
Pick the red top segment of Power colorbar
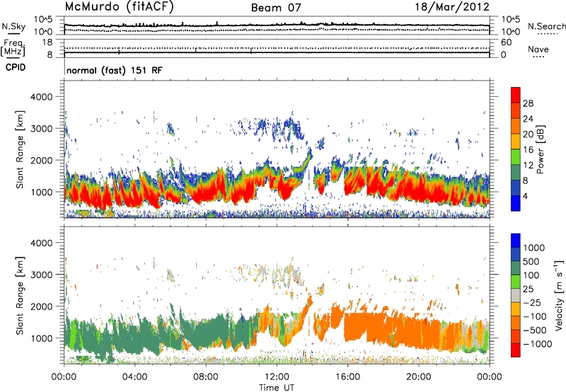[516, 95]
